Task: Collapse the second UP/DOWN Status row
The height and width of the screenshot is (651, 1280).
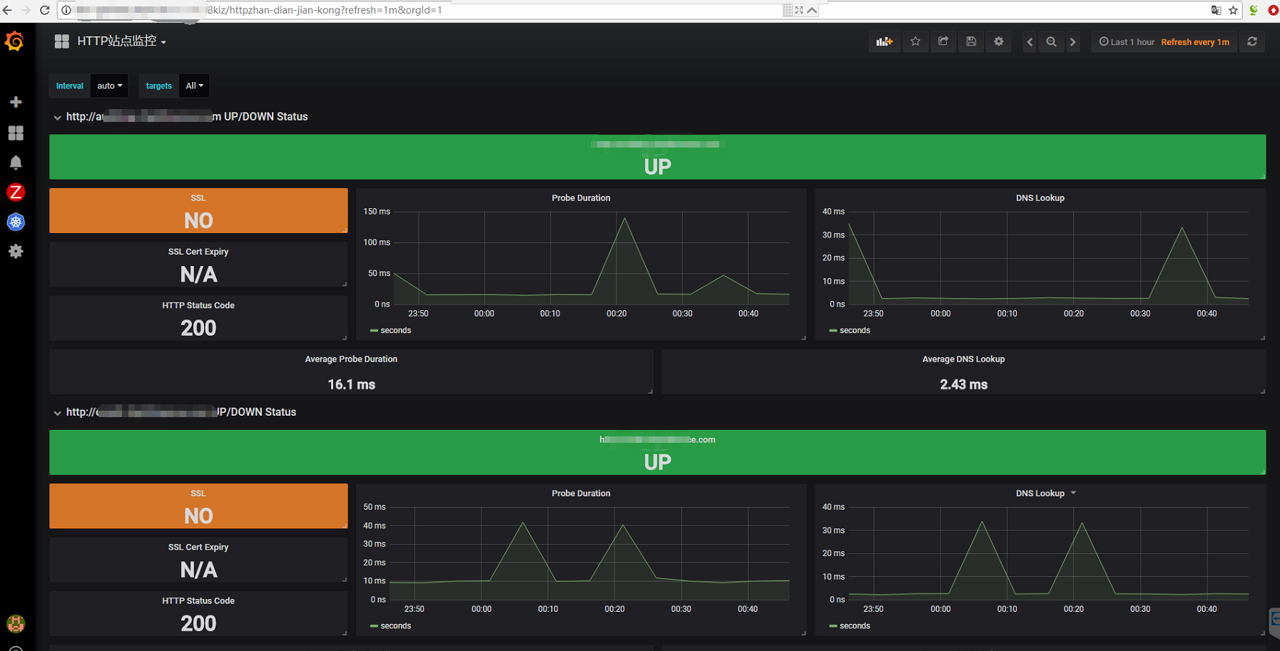Action: (57, 412)
